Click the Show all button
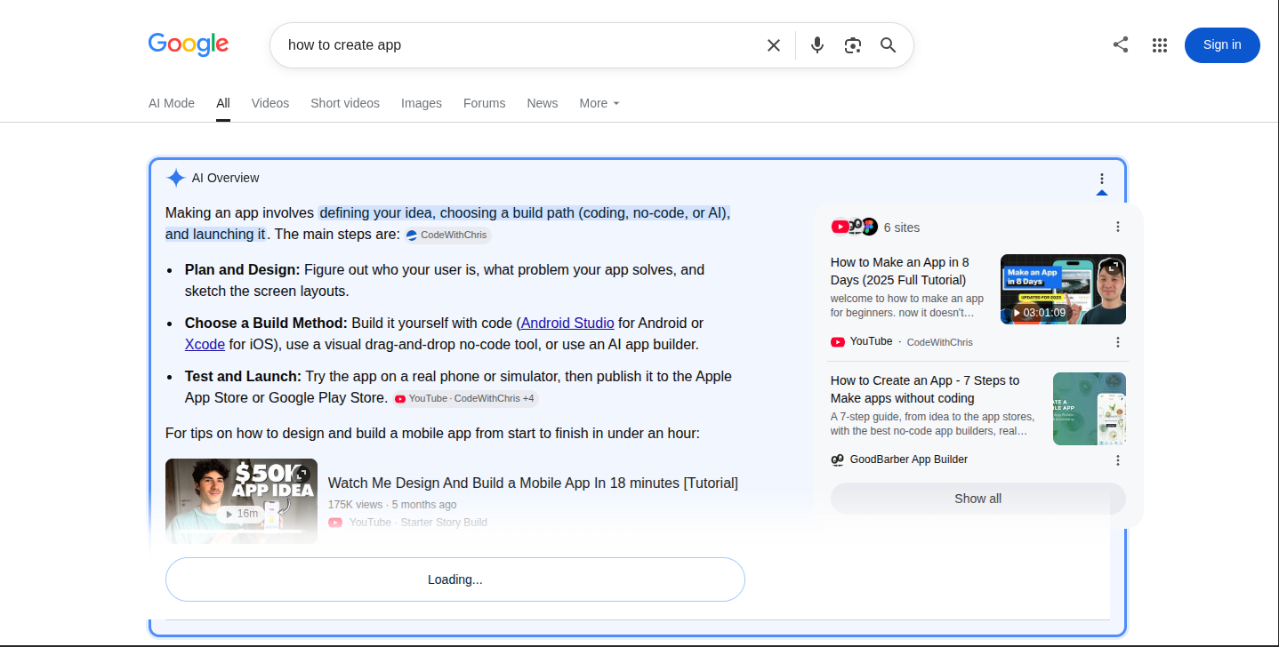 [x=978, y=499]
